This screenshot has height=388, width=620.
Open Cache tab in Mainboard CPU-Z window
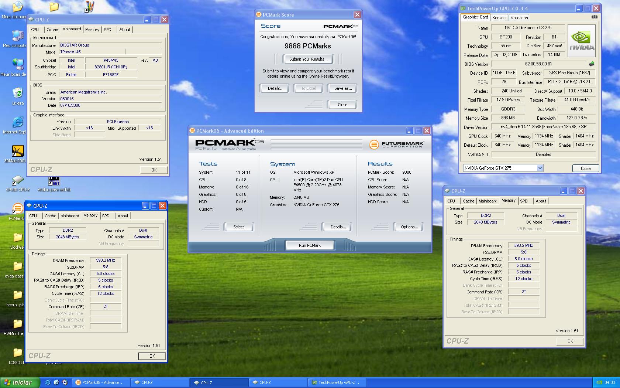[52, 30]
